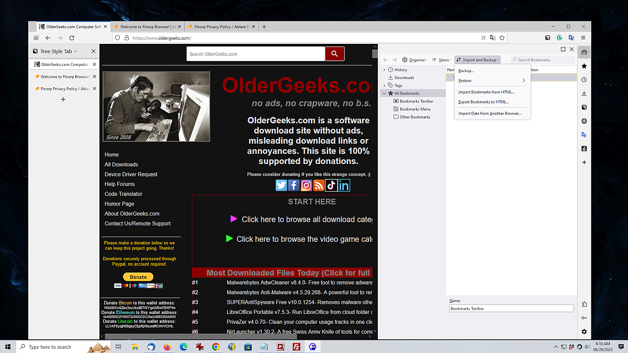The width and height of the screenshot is (628, 353).
Task: Open the Organize dropdown in bookmarks library
Action: click(x=414, y=60)
